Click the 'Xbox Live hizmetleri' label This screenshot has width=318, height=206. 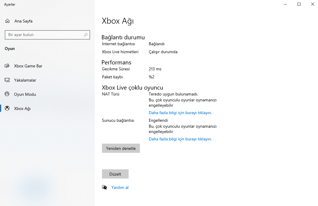coord(120,52)
